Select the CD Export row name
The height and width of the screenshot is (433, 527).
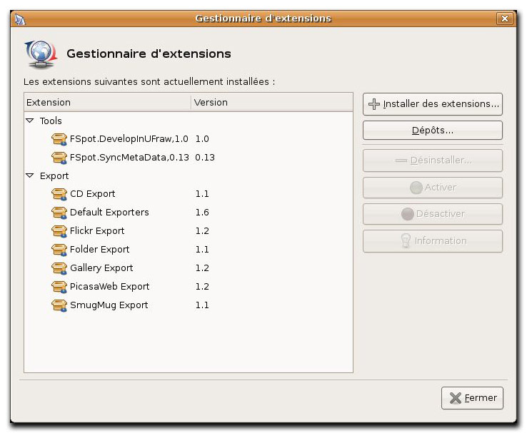[92, 194]
